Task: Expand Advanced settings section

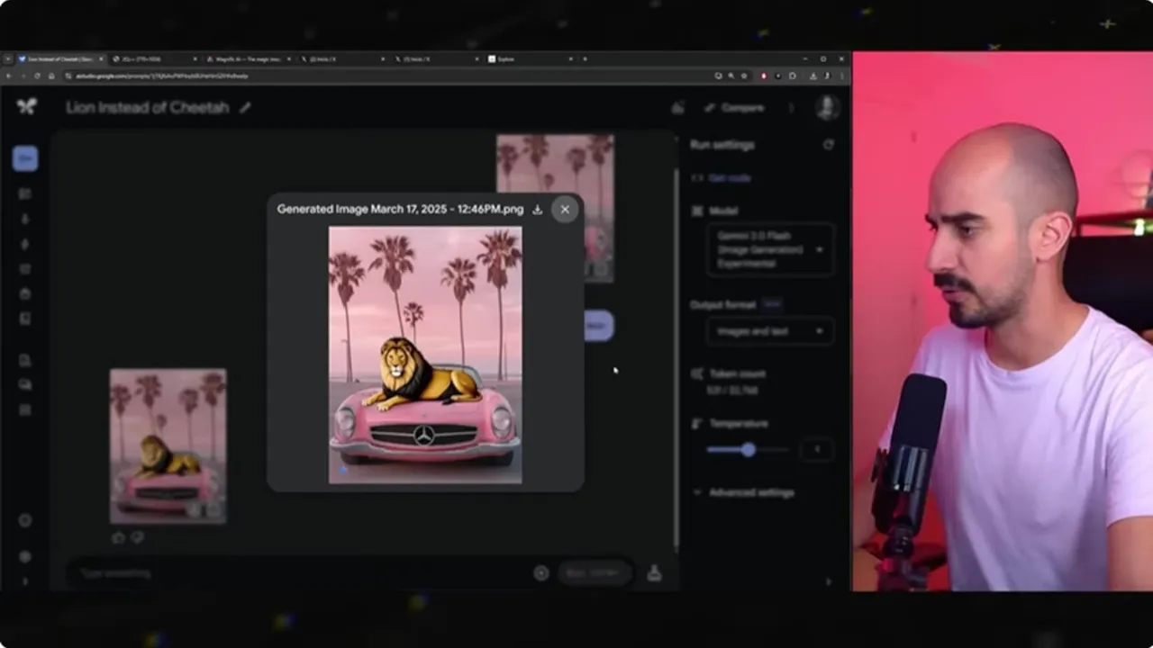Action: click(x=743, y=492)
